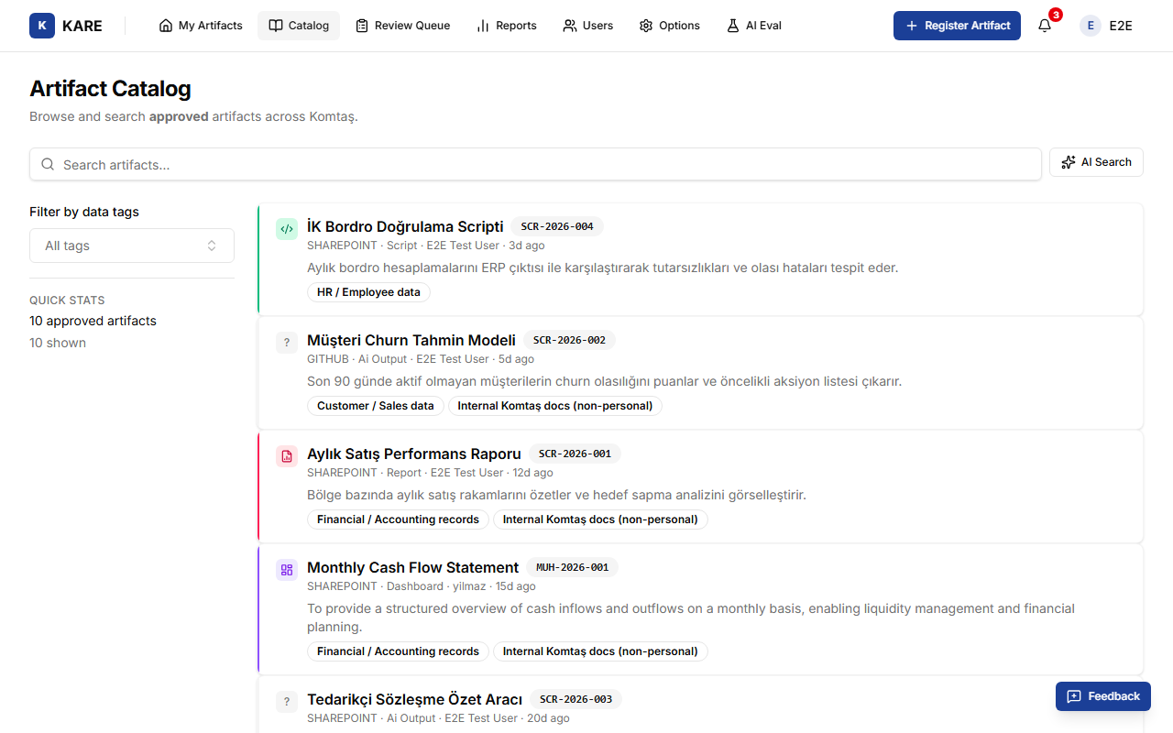Open the Review Queue tab

click(403, 26)
